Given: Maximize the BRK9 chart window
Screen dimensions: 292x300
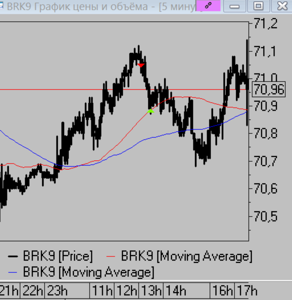Looking at the screenshot, I should (258, 6).
